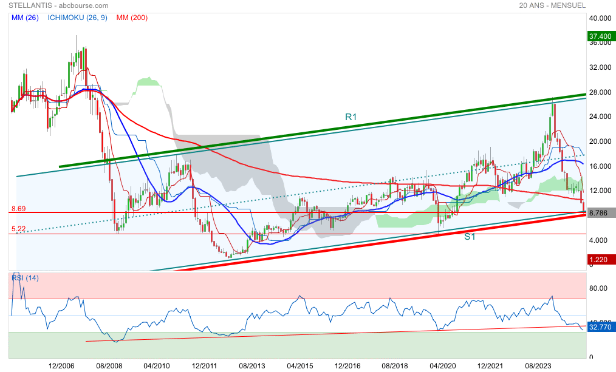
Task: Click the R1 resistance label
Action: (351, 117)
